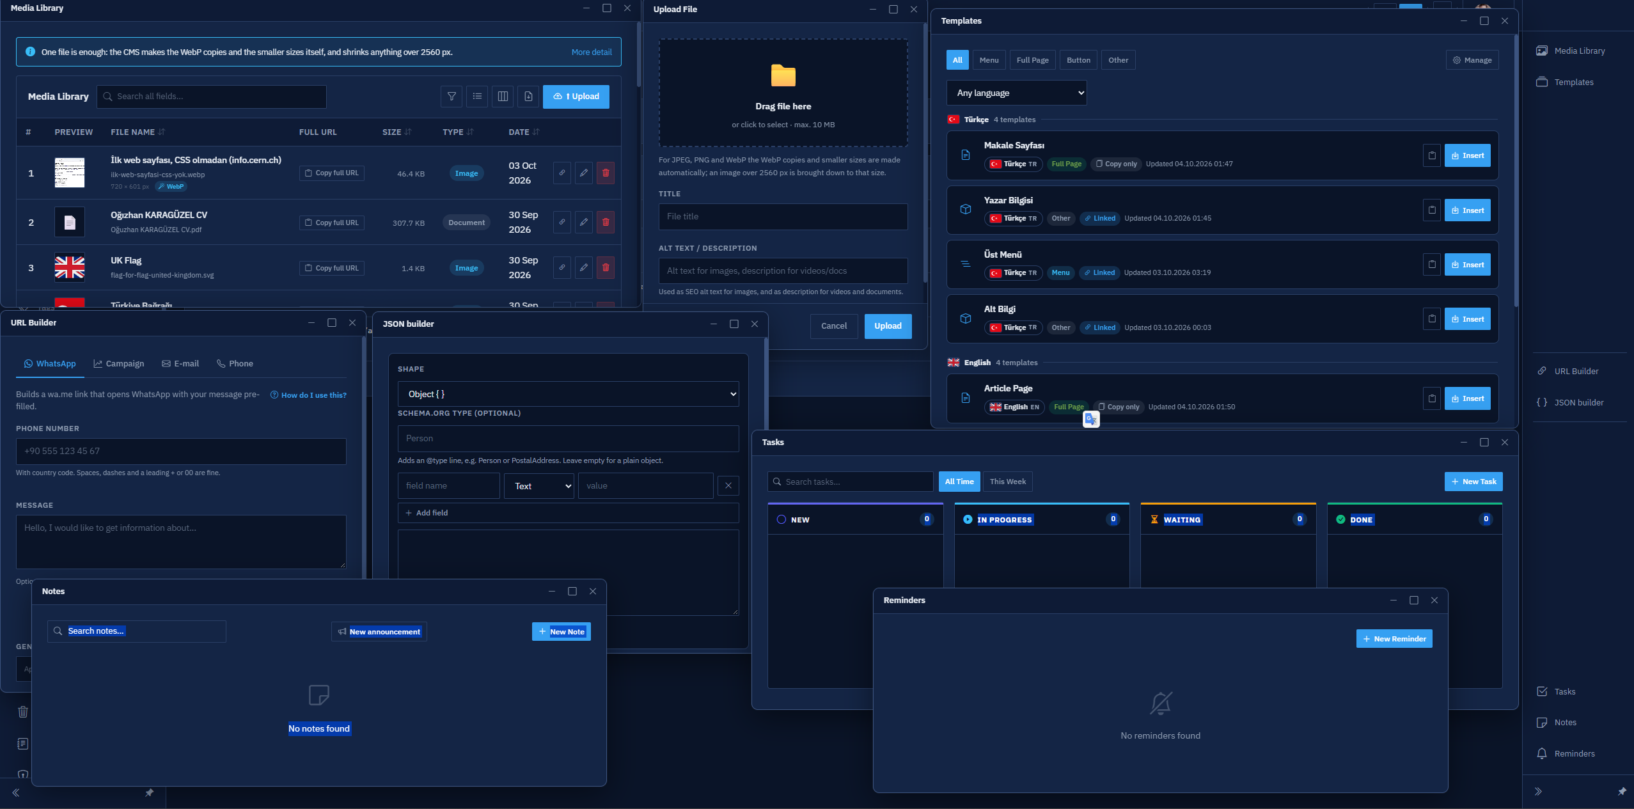1634x809 pixels.
Task: Copy the Alt Bilgi template with clipboard icon
Action: [x=1432, y=319]
